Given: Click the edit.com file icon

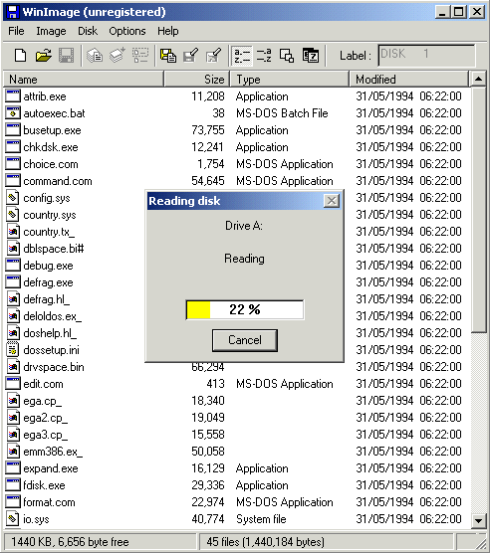Looking at the screenshot, I should 13,384.
